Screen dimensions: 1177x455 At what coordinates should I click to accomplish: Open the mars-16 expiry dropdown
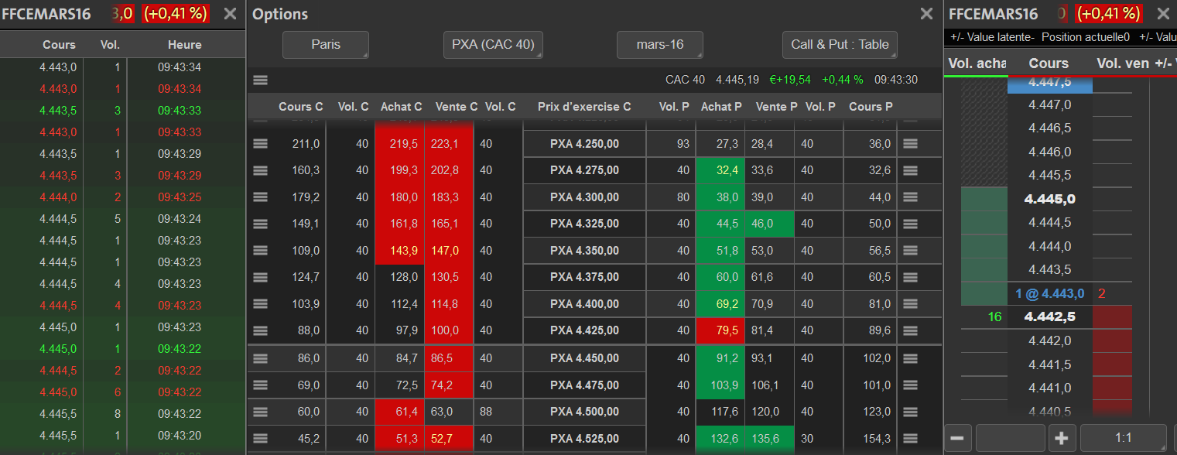(x=660, y=45)
